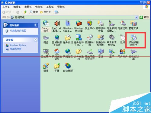Open 显示 display settings icon
This screenshot has width=151, height=113.
pos(111,53)
